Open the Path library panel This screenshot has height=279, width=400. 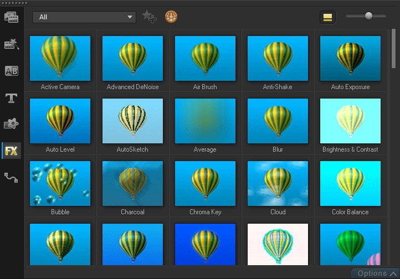click(12, 178)
